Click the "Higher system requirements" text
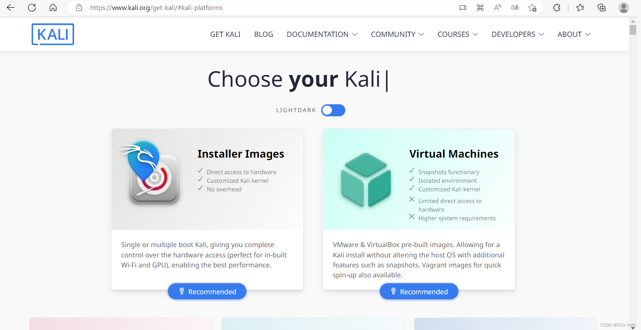The width and height of the screenshot is (641, 330). (x=457, y=218)
